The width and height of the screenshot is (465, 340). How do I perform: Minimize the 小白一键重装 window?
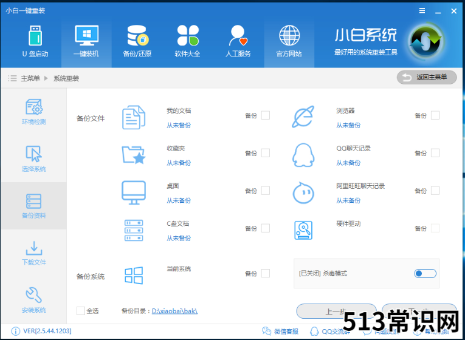pos(438,12)
